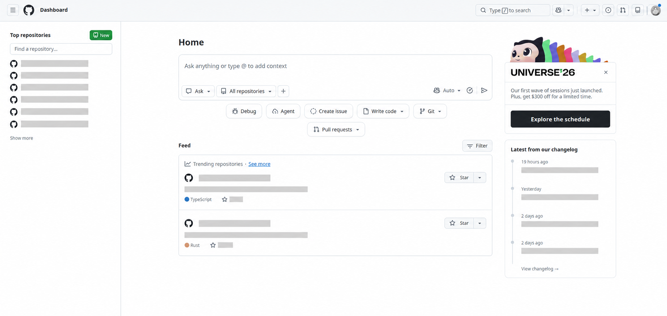
Task: Open the Pull requests icon in header
Action: [x=623, y=10]
